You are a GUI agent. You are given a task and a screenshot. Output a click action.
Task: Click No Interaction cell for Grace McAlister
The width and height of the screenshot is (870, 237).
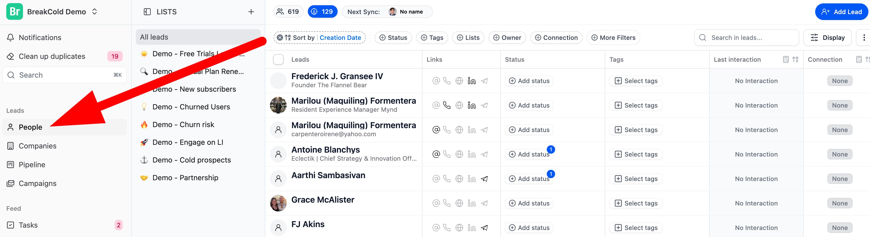pyautogui.click(x=756, y=203)
